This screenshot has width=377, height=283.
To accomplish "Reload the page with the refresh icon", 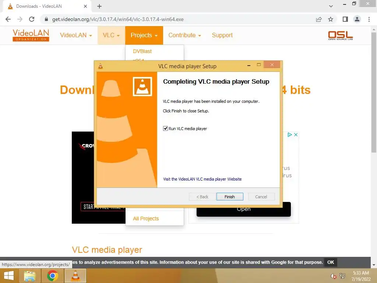I will coord(32,19).
